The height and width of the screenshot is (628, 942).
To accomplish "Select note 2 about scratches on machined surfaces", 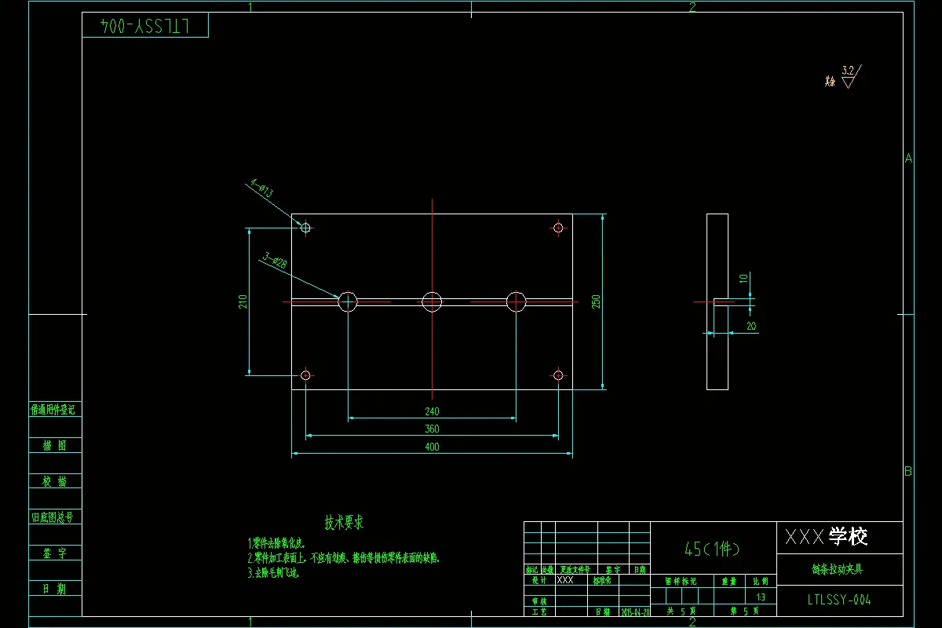I will (343, 558).
